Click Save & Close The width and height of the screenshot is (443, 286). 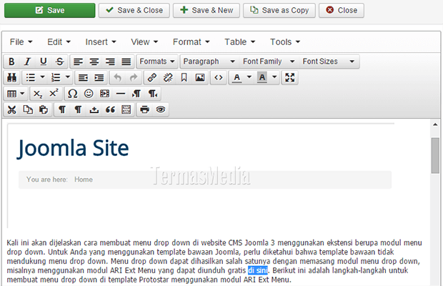click(134, 11)
